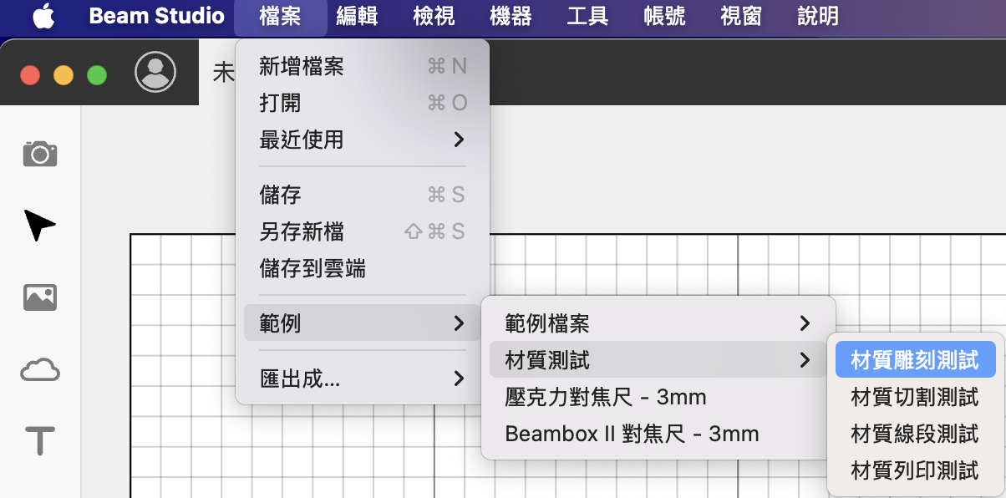Select 材質線段測試 example
This screenshot has width=1006, height=498.
pyautogui.click(x=915, y=434)
